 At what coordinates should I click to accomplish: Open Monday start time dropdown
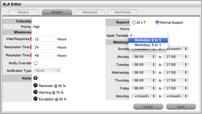point(144,57)
